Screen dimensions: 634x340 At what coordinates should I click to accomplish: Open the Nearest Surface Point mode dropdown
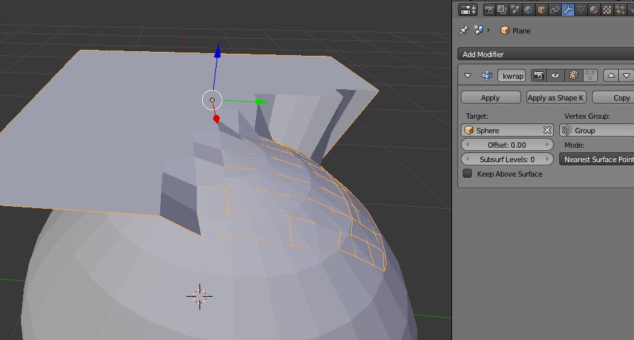pyautogui.click(x=597, y=159)
